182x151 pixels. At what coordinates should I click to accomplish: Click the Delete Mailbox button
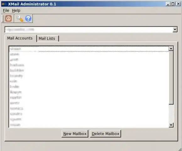pos(105,134)
